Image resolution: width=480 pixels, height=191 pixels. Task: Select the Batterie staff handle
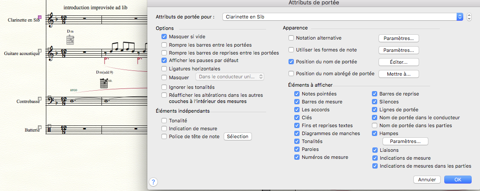click(x=40, y=127)
